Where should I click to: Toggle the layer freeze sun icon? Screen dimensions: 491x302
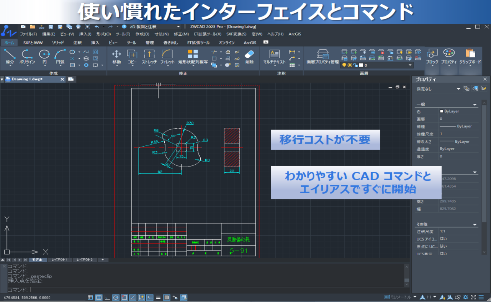[349, 65]
